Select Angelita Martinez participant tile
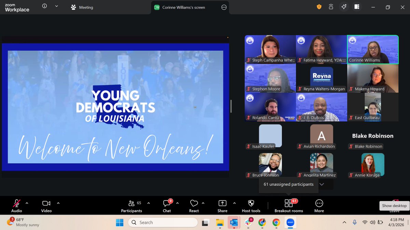This screenshot has width=410, height=230. [322, 165]
